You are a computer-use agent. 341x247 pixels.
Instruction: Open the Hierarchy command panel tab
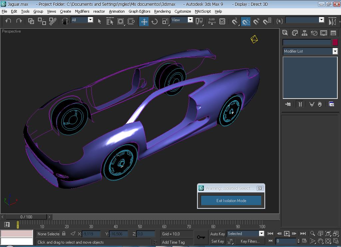(304, 33)
